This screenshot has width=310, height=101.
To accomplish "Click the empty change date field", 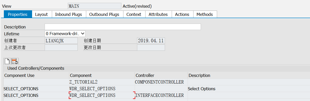I will pyautogui.click(x=151, y=47).
